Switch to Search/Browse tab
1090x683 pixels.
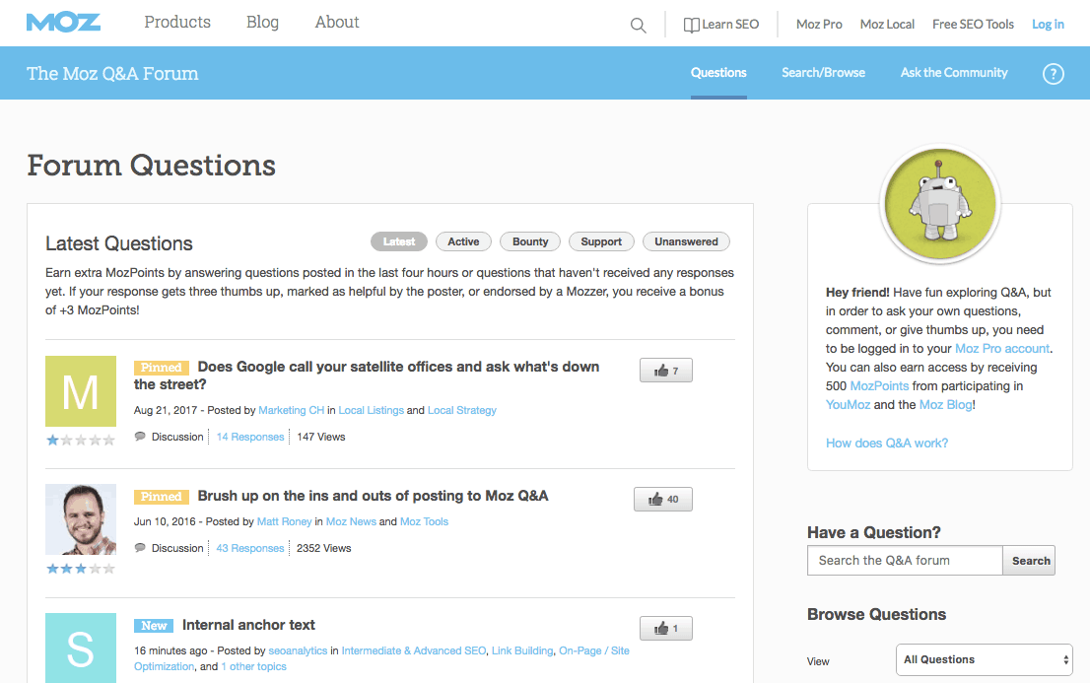823,72
